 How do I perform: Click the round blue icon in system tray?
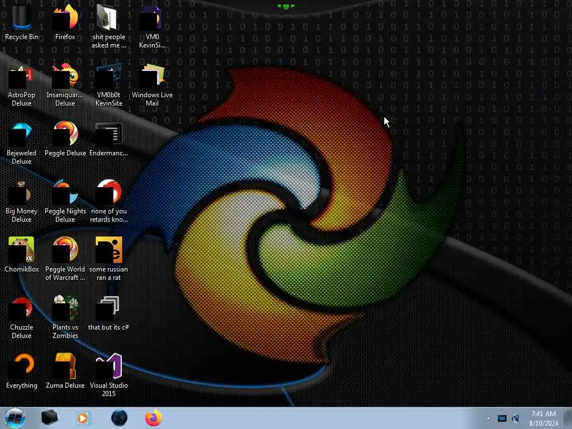516,418
